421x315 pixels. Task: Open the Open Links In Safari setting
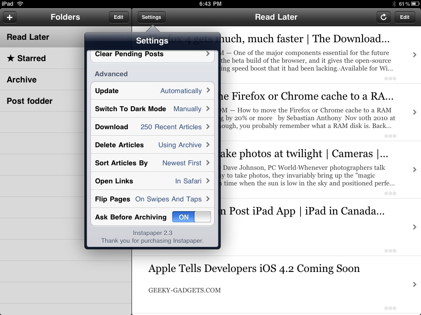pyautogui.click(x=153, y=181)
